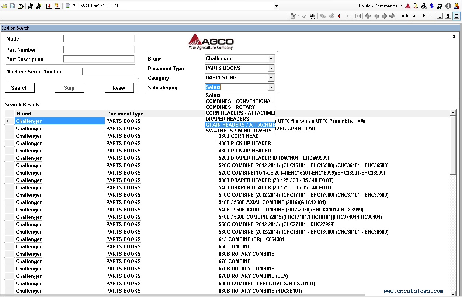This screenshot has height=297, width=462.
Task: Select SWATHERS / WINDROWERS subcategory
Action: pyautogui.click(x=240, y=131)
